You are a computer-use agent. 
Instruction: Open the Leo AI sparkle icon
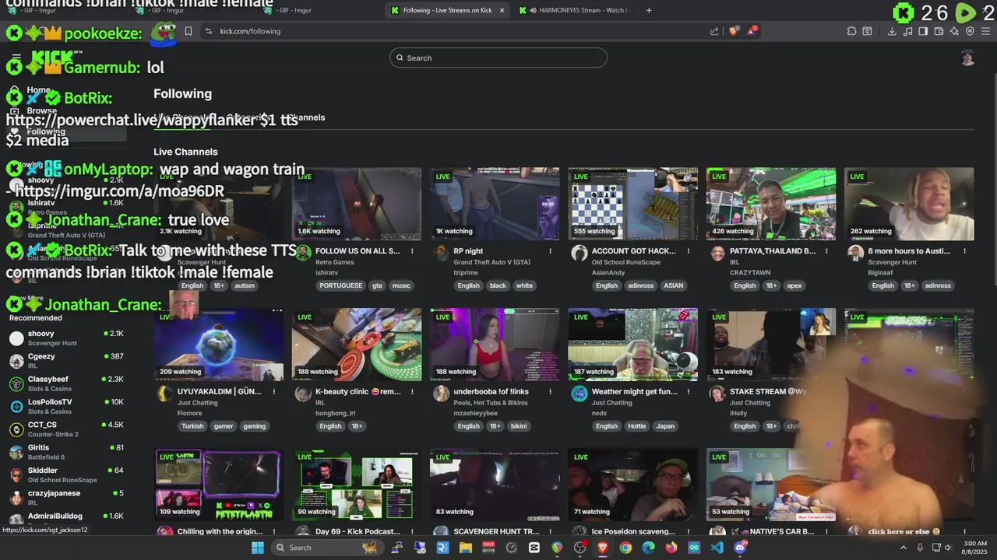(x=954, y=31)
